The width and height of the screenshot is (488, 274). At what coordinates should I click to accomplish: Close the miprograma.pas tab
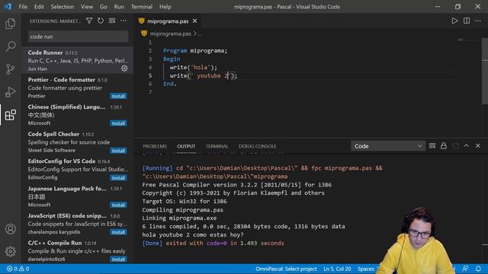pyautogui.click(x=195, y=21)
